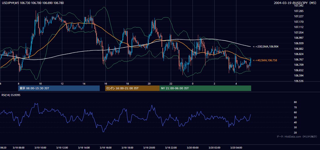This screenshot has height=150, width=320.
Task: Click price axis value 106.709
Action: click(x=299, y=65)
